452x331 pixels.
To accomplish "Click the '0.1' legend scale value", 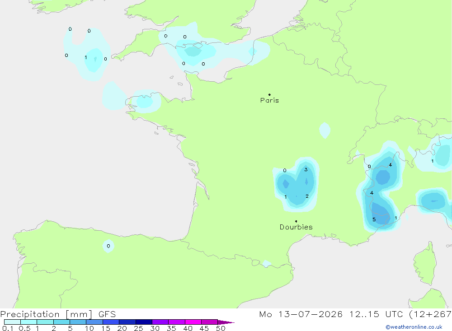I will (8, 328).
